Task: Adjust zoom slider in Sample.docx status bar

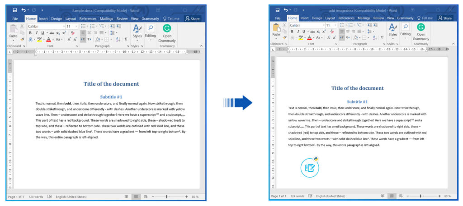Action: [x=166, y=197]
